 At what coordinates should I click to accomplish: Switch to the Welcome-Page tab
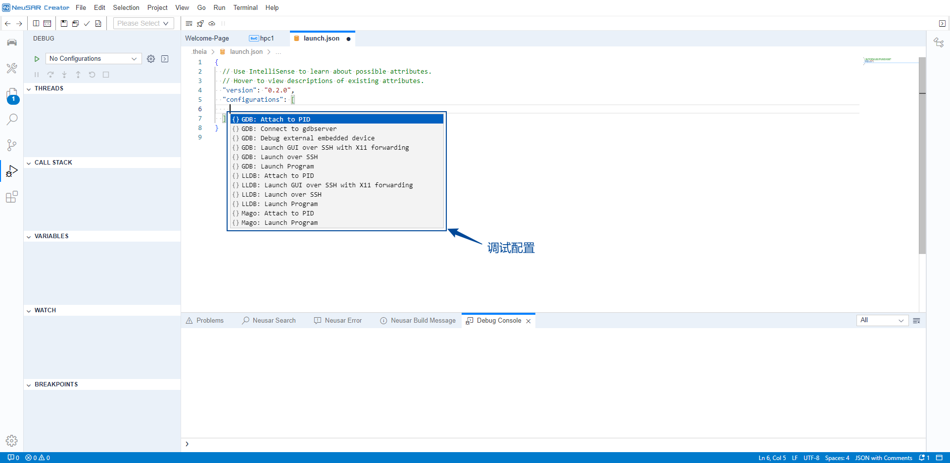[x=207, y=39]
